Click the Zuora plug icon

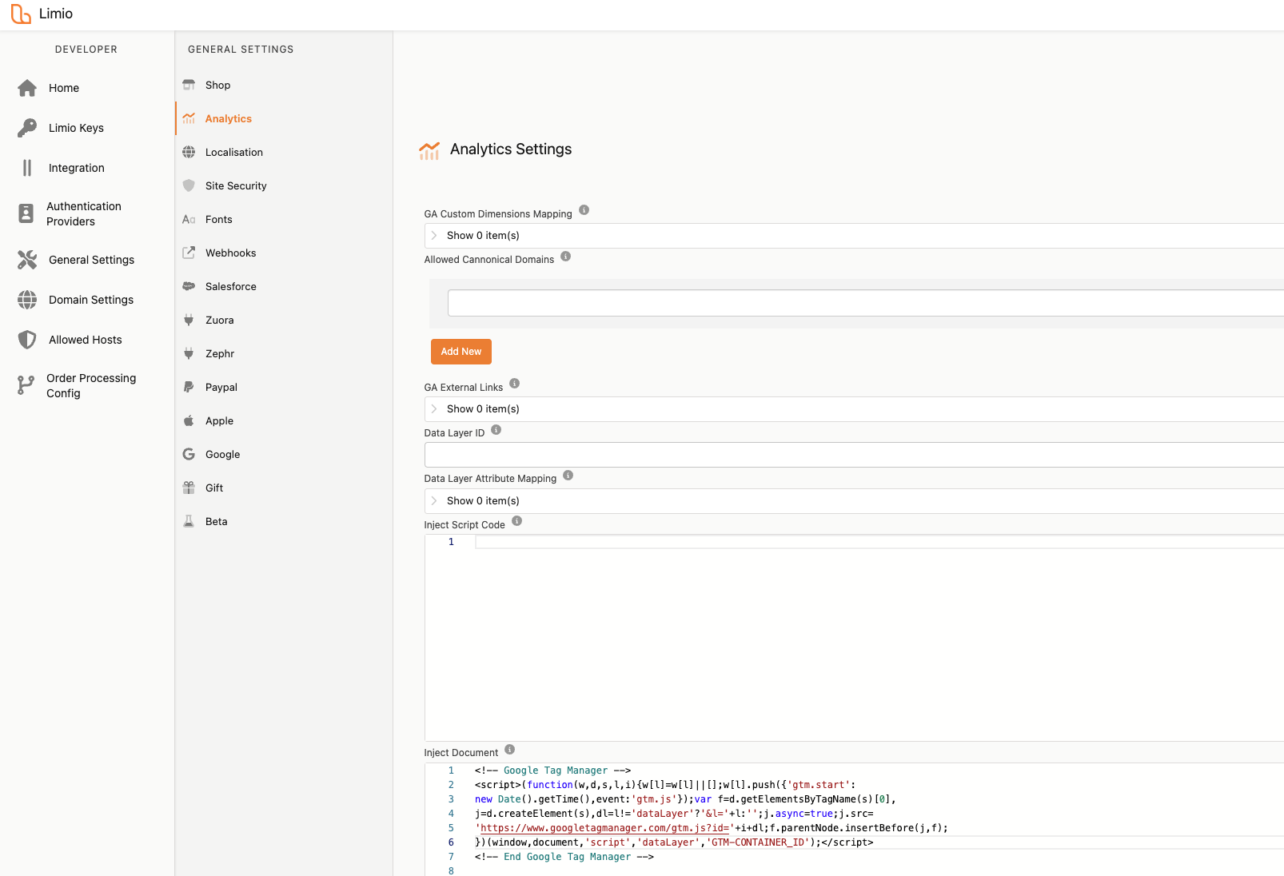tap(189, 320)
